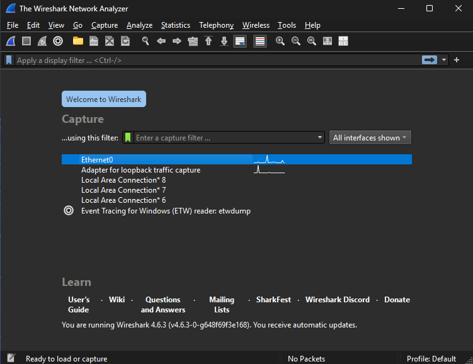
Task: Open capture options gear icon in toolbar
Action: pyautogui.click(x=58, y=41)
